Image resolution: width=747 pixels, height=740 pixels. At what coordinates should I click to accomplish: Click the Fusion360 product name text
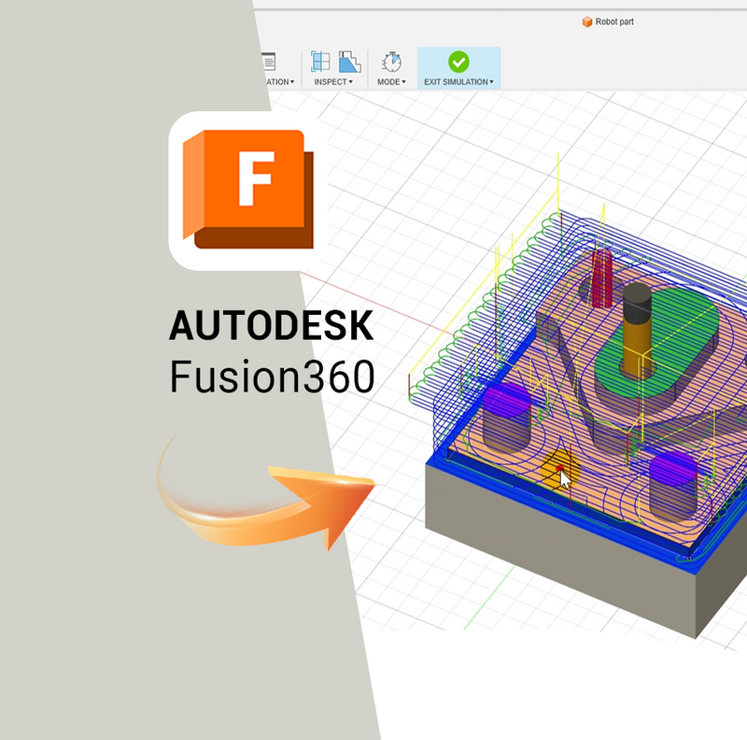tap(271, 377)
